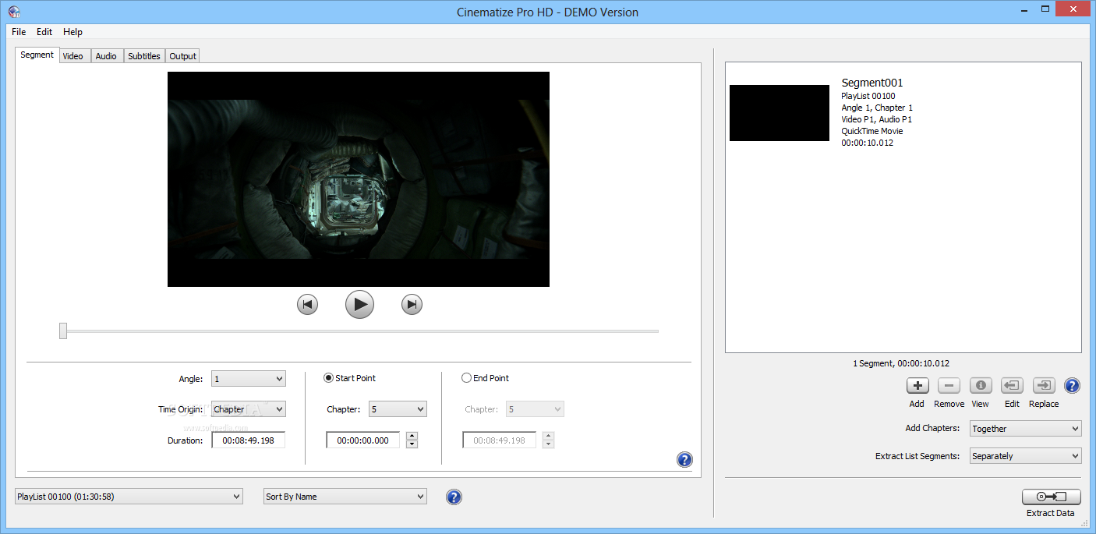Open help next to Sort By Name
1096x534 pixels.
point(454,497)
